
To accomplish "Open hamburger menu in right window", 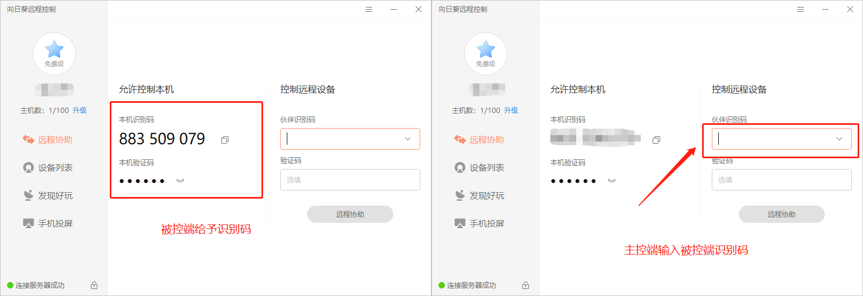I will [801, 10].
